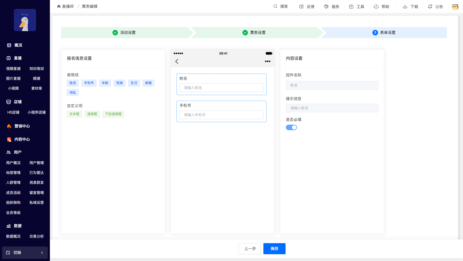Click the back arrow in phone preview
This screenshot has width=463, height=261.
point(177,61)
